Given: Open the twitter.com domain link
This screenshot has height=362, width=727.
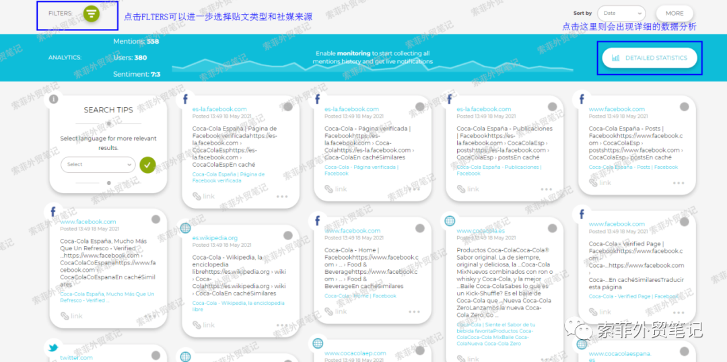Looking at the screenshot, I should pyautogui.click(x=77, y=358).
